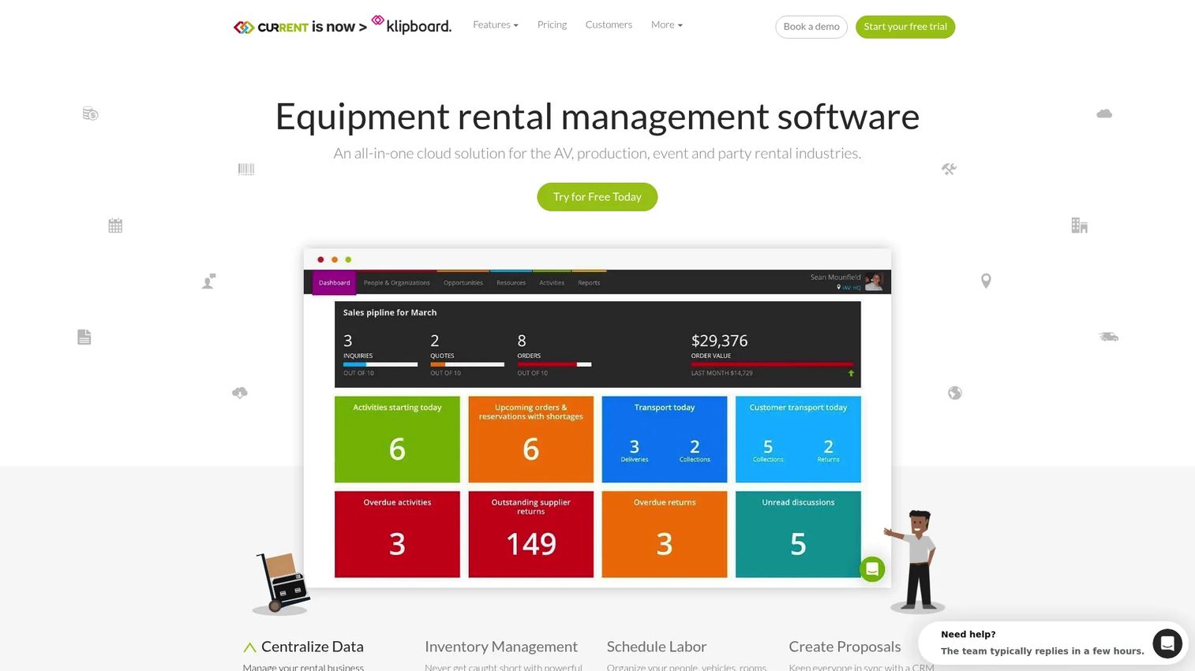Click the Sales pipeline for March heading
This screenshot has height=671, width=1195.
click(390, 313)
